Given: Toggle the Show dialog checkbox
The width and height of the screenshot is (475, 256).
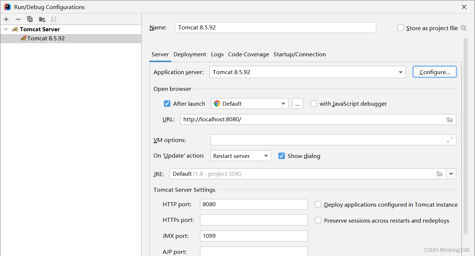Looking at the screenshot, I should coord(282,156).
